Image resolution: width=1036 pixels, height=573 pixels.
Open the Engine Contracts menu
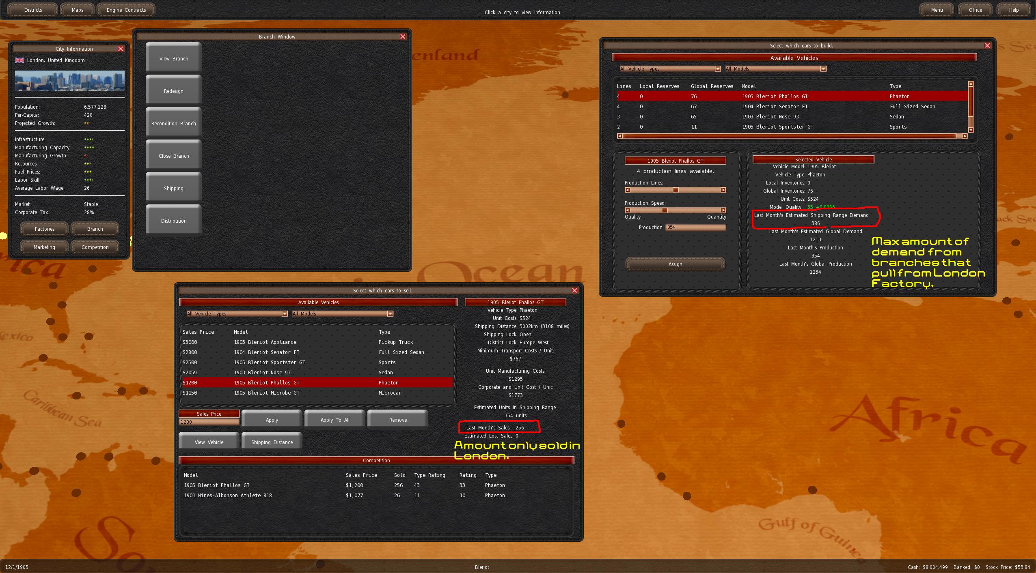126,10
